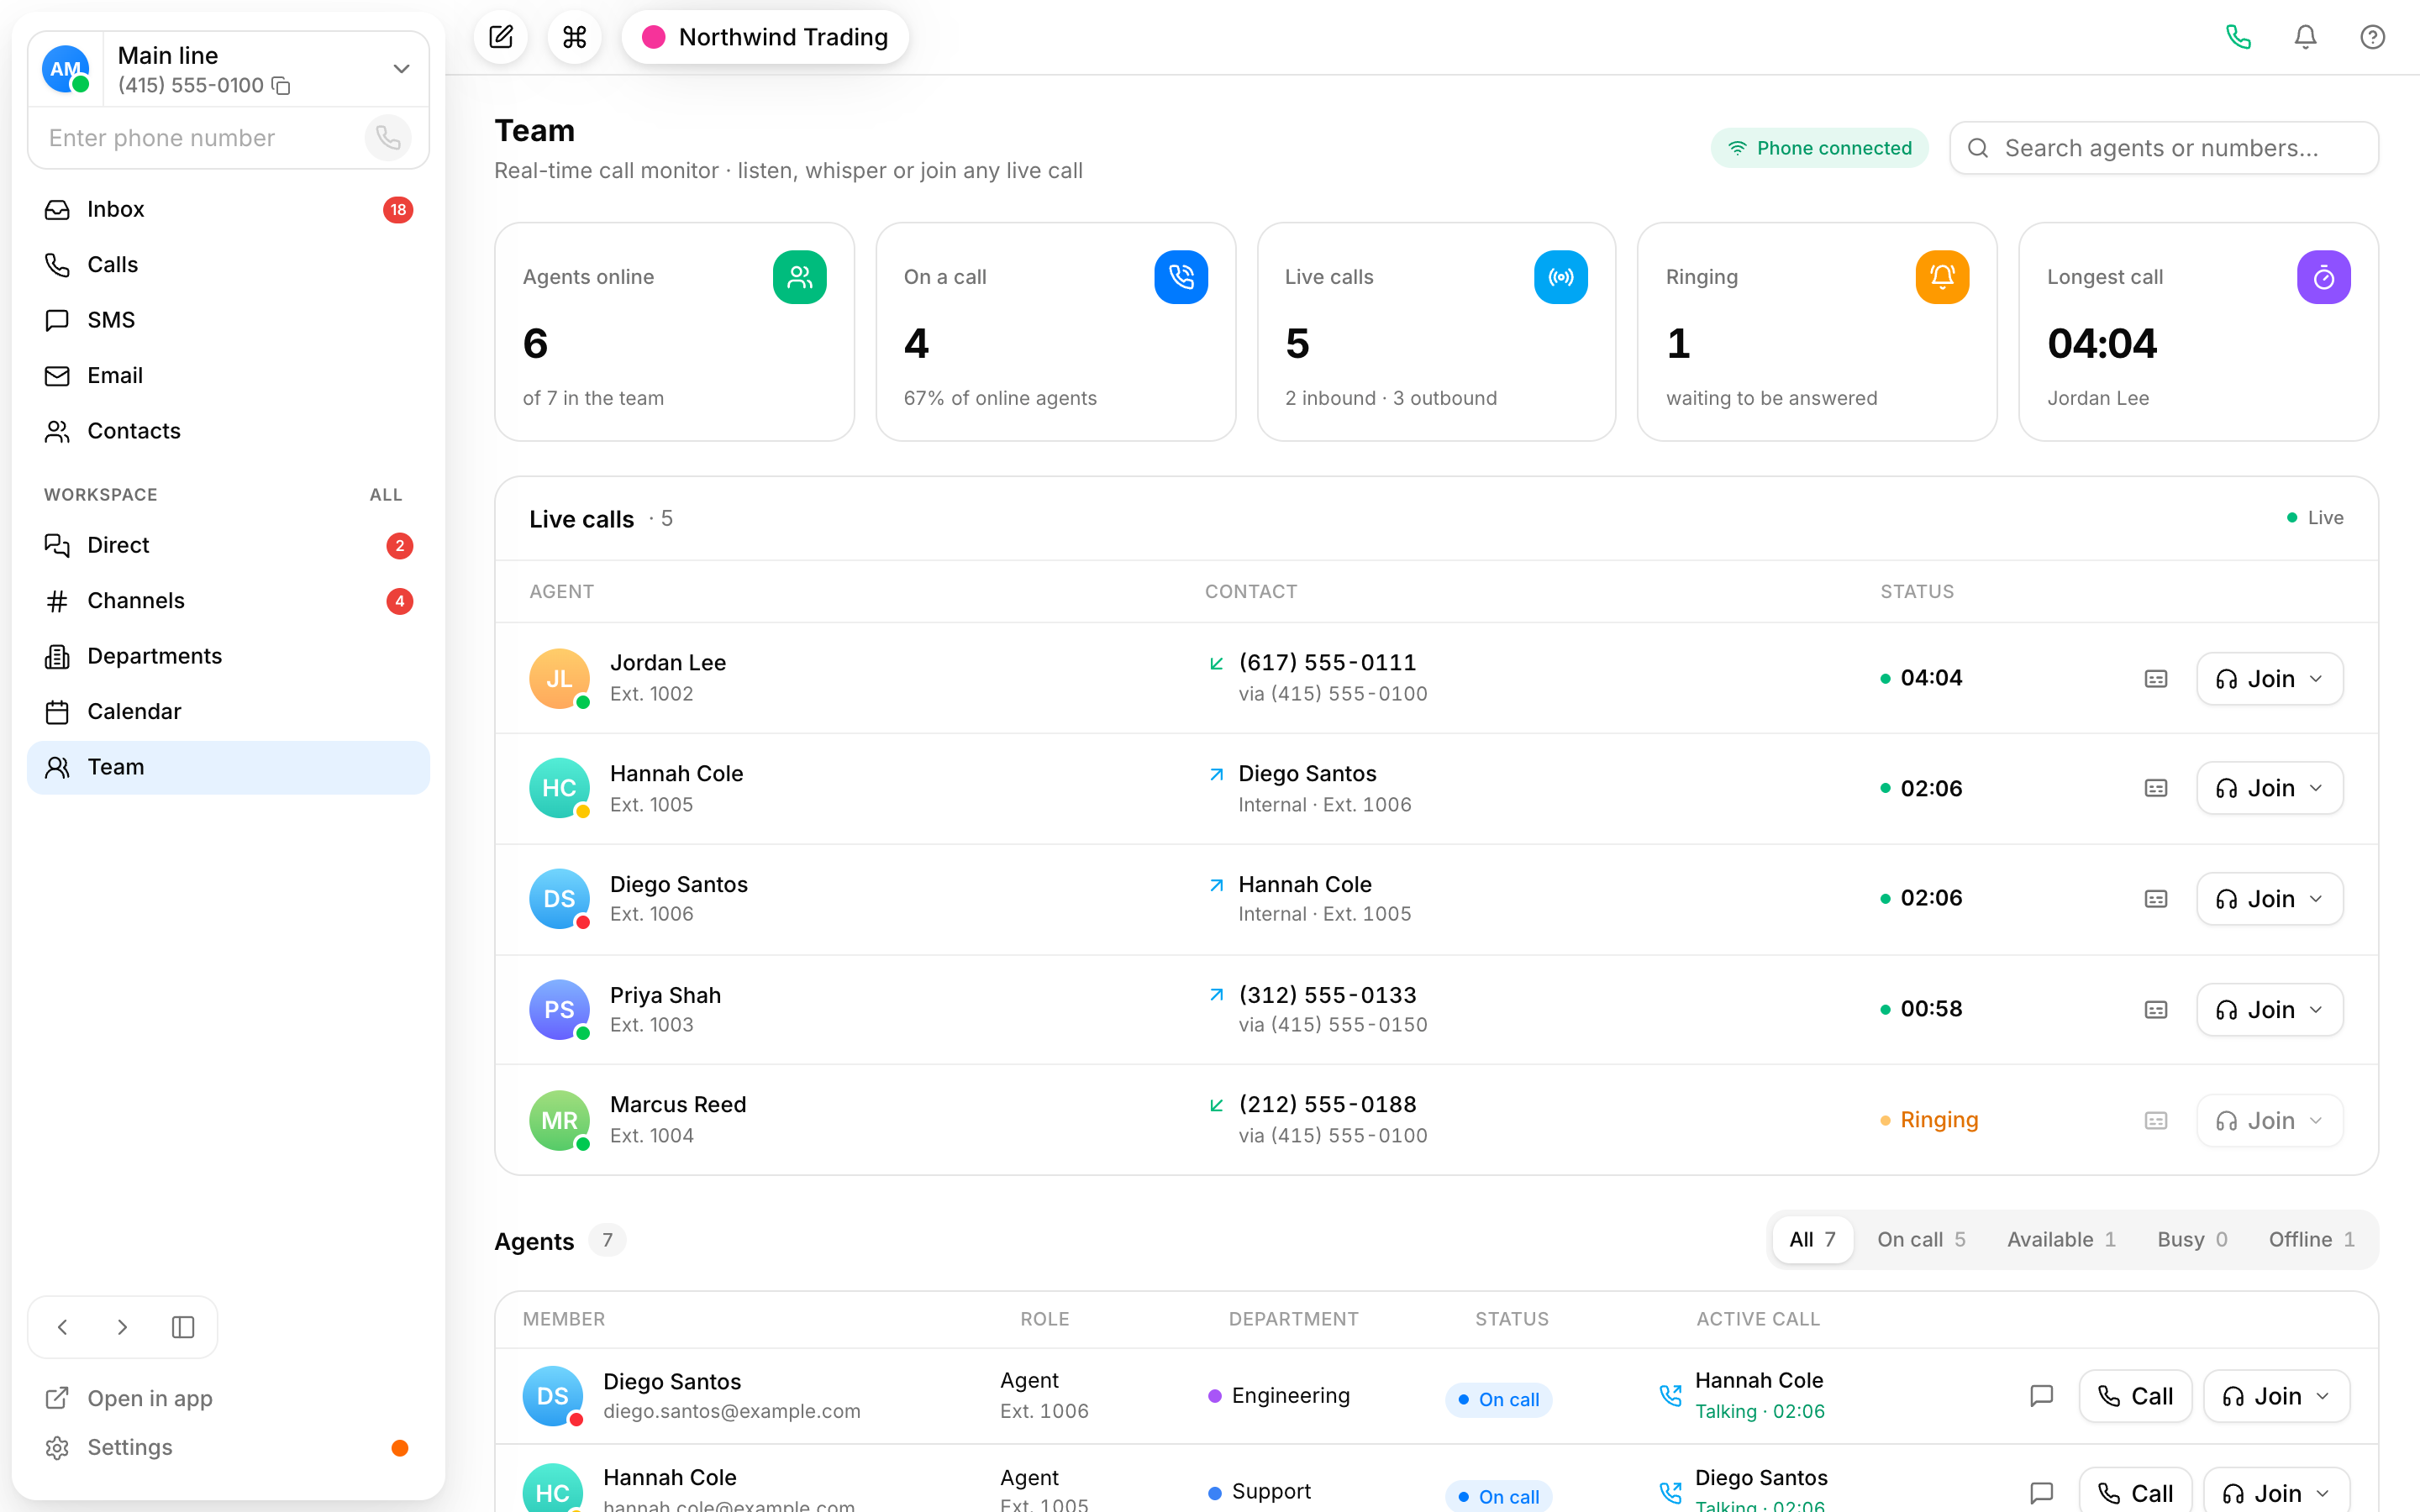The height and width of the screenshot is (1512, 2420).
Task: Toggle the sidebar panel icon
Action: 183,1327
